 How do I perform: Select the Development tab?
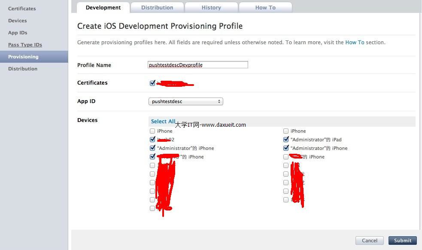click(x=103, y=7)
